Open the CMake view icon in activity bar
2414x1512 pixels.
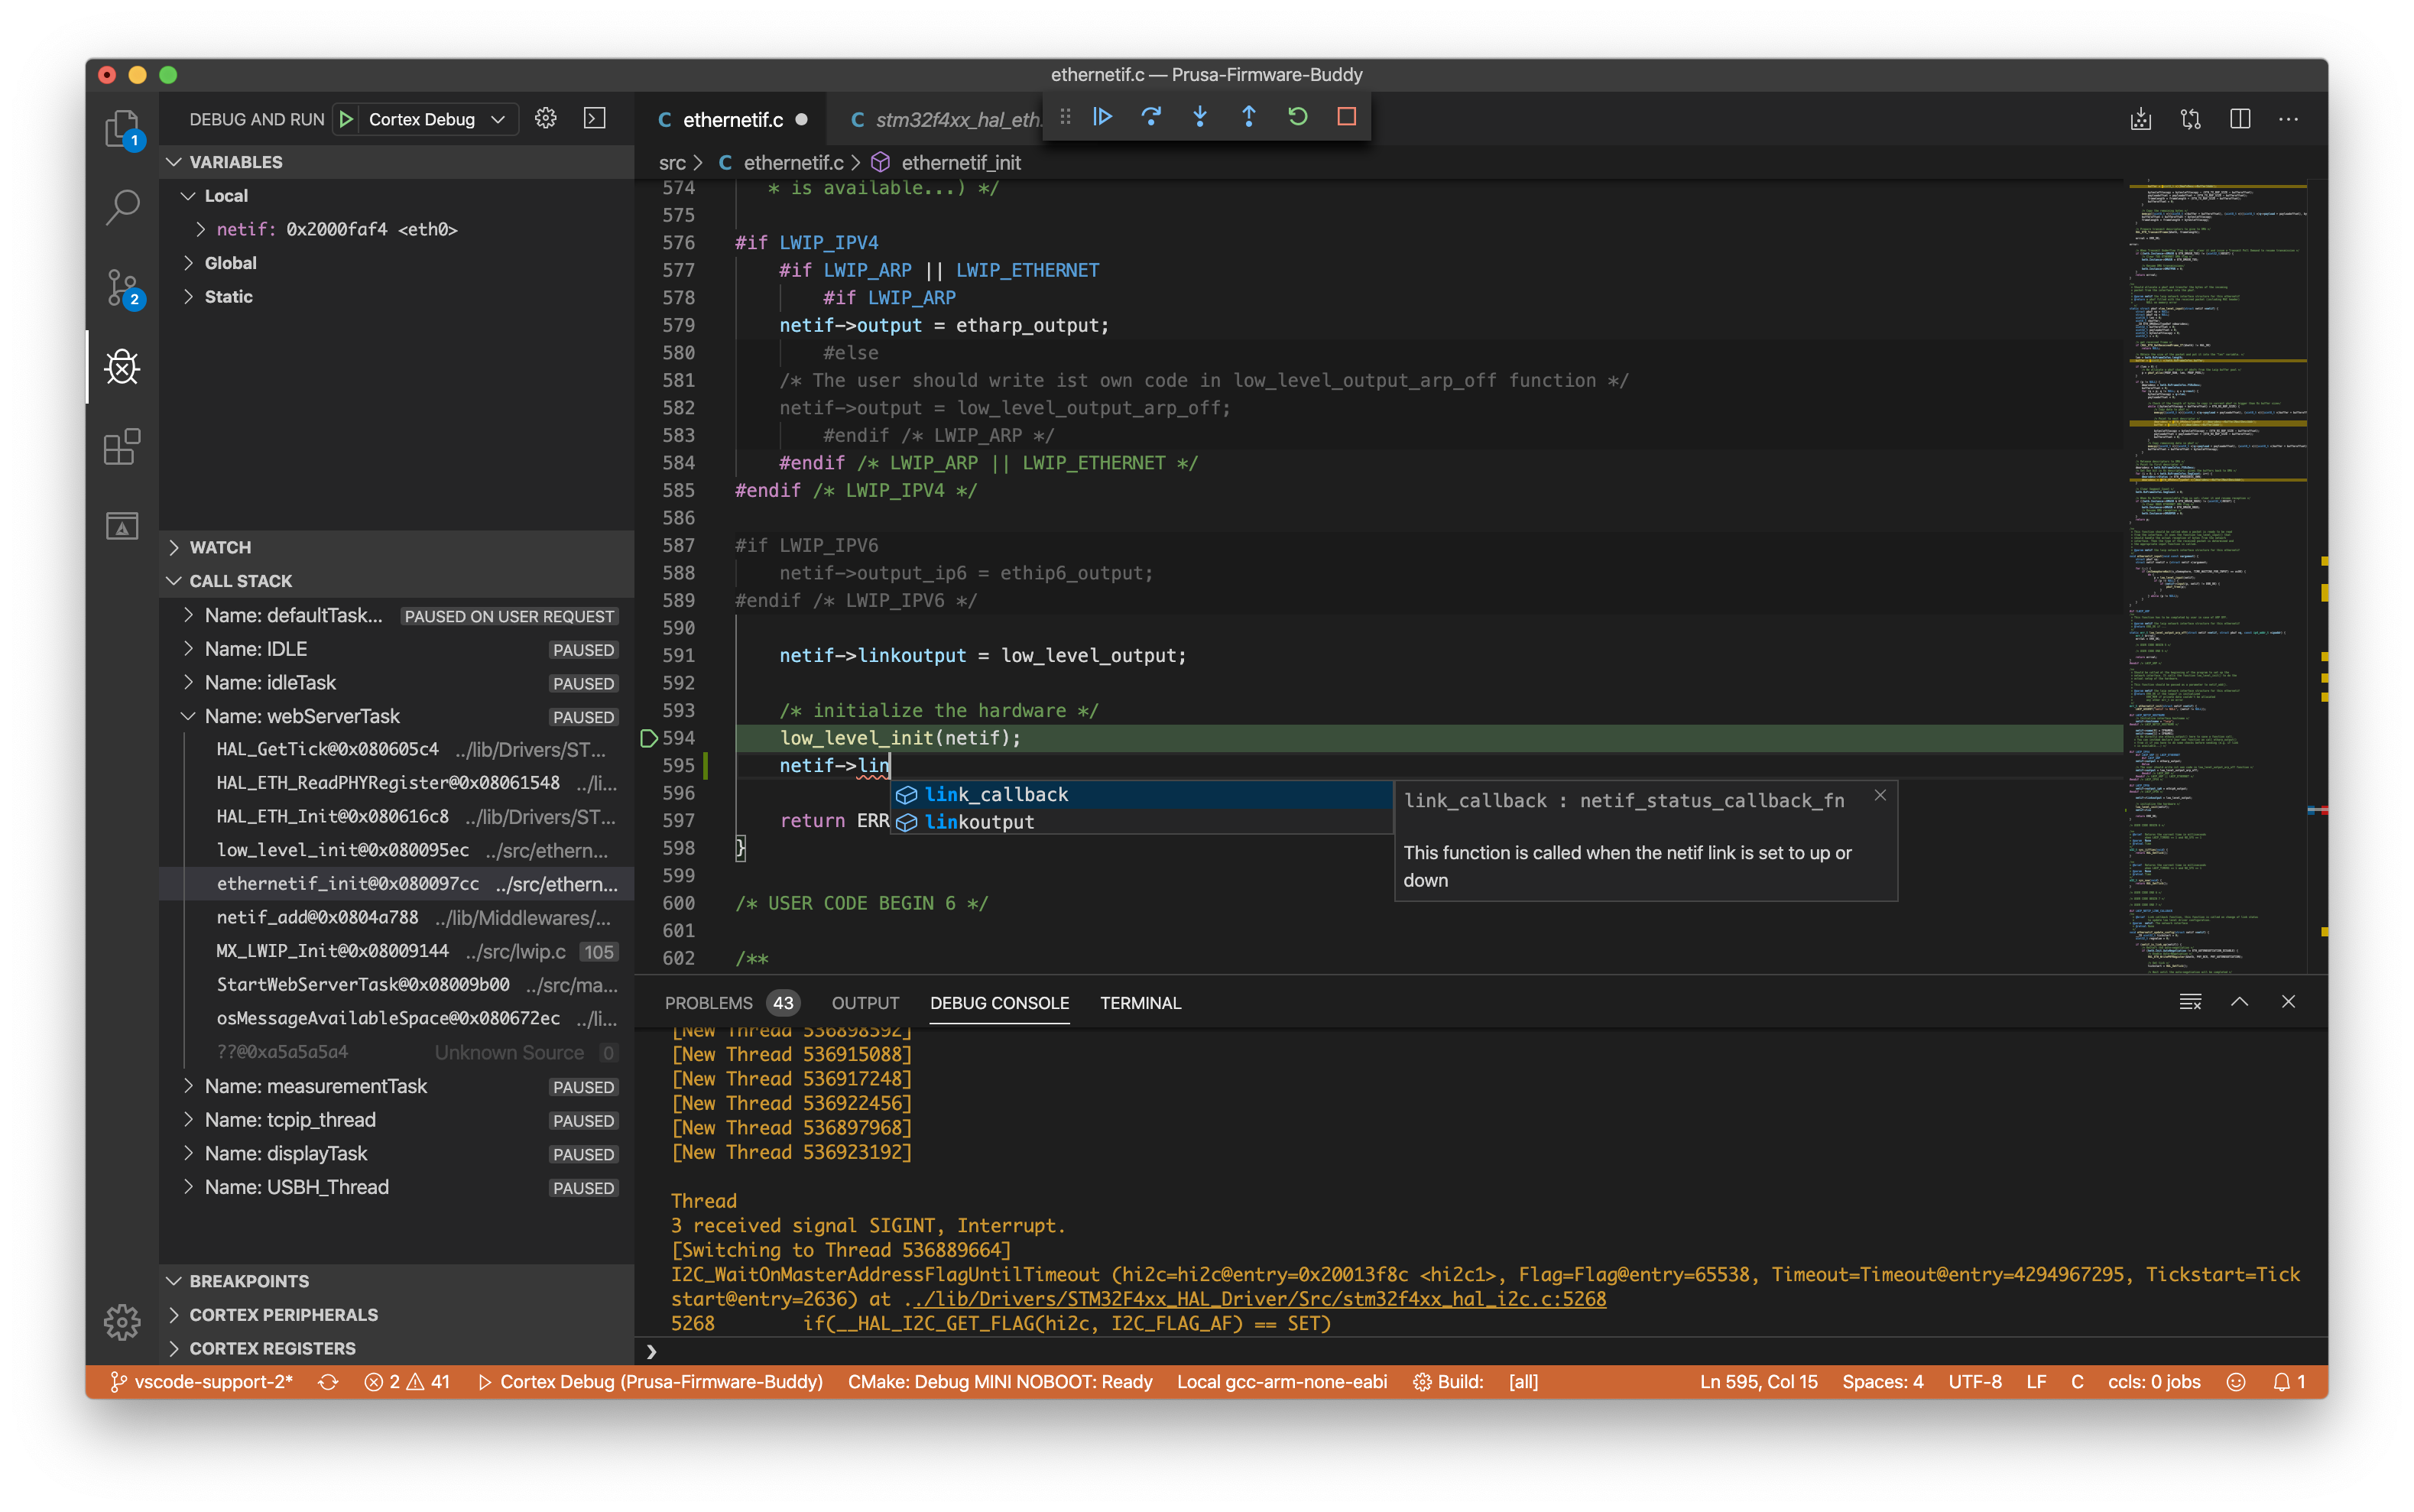[122, 526]
